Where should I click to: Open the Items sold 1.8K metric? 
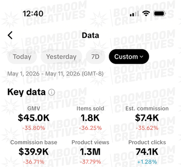click(90, 118)
